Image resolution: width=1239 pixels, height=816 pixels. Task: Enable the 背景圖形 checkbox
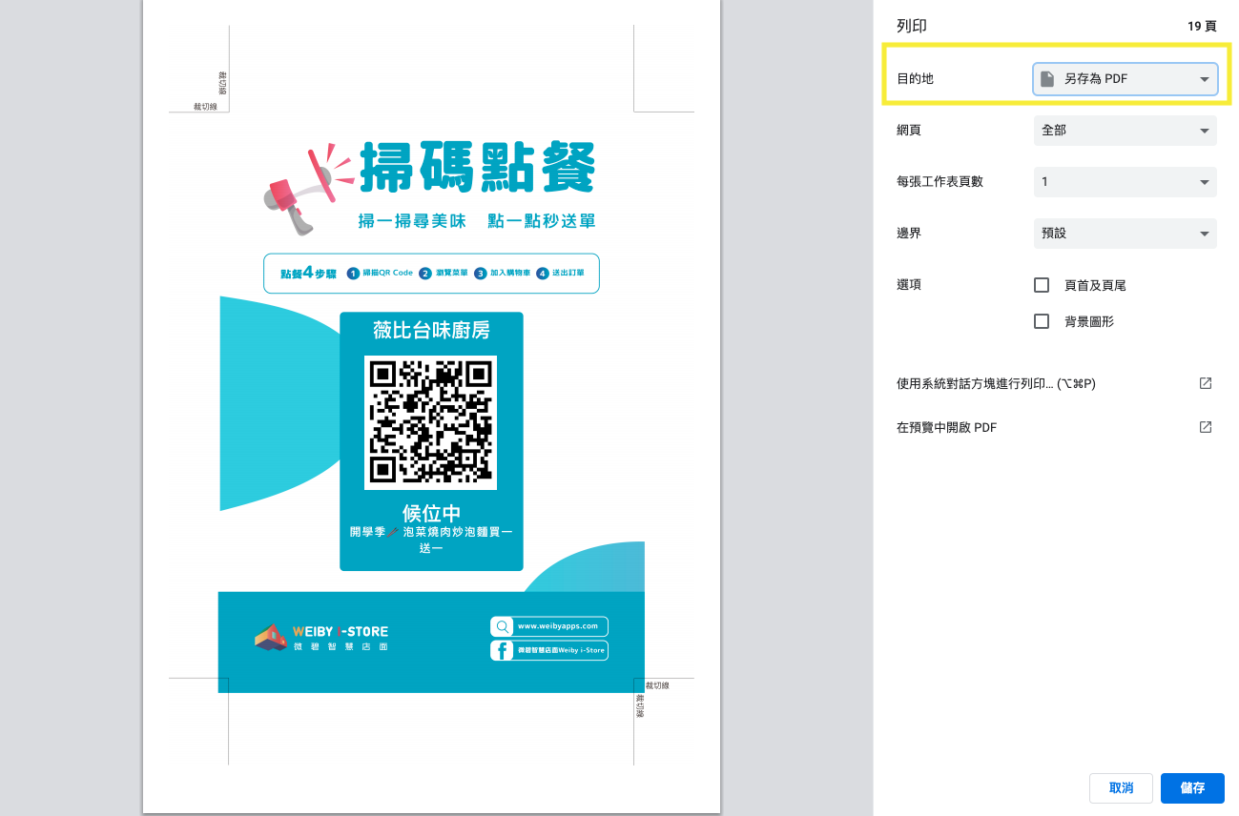(x=1042, y=321)
